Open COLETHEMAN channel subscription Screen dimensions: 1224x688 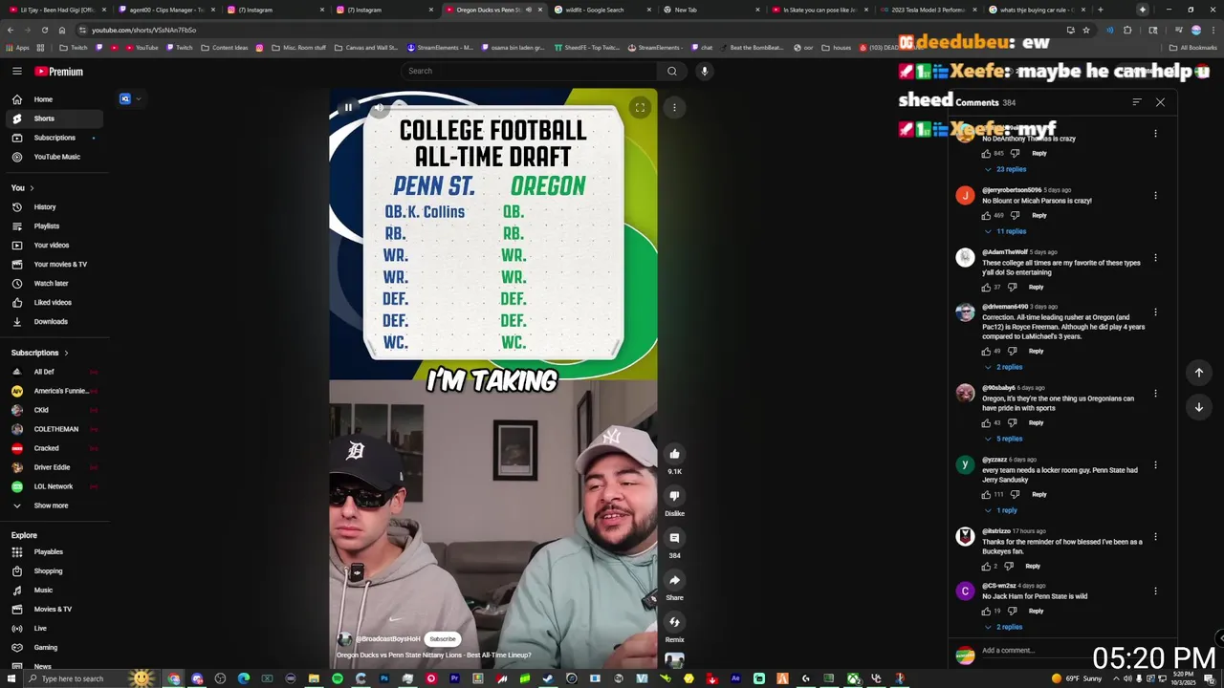coord(54,429)
